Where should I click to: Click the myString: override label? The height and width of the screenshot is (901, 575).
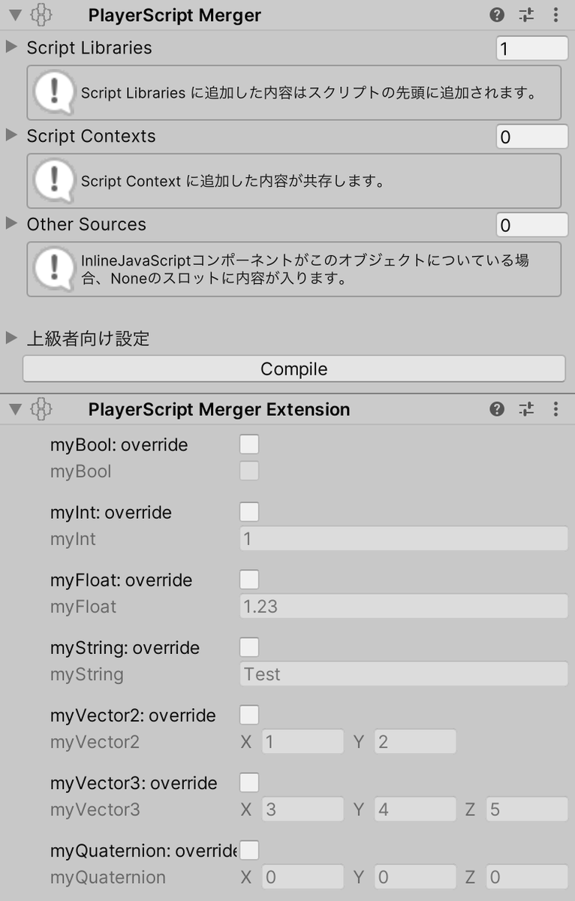(x=125, y=647)
